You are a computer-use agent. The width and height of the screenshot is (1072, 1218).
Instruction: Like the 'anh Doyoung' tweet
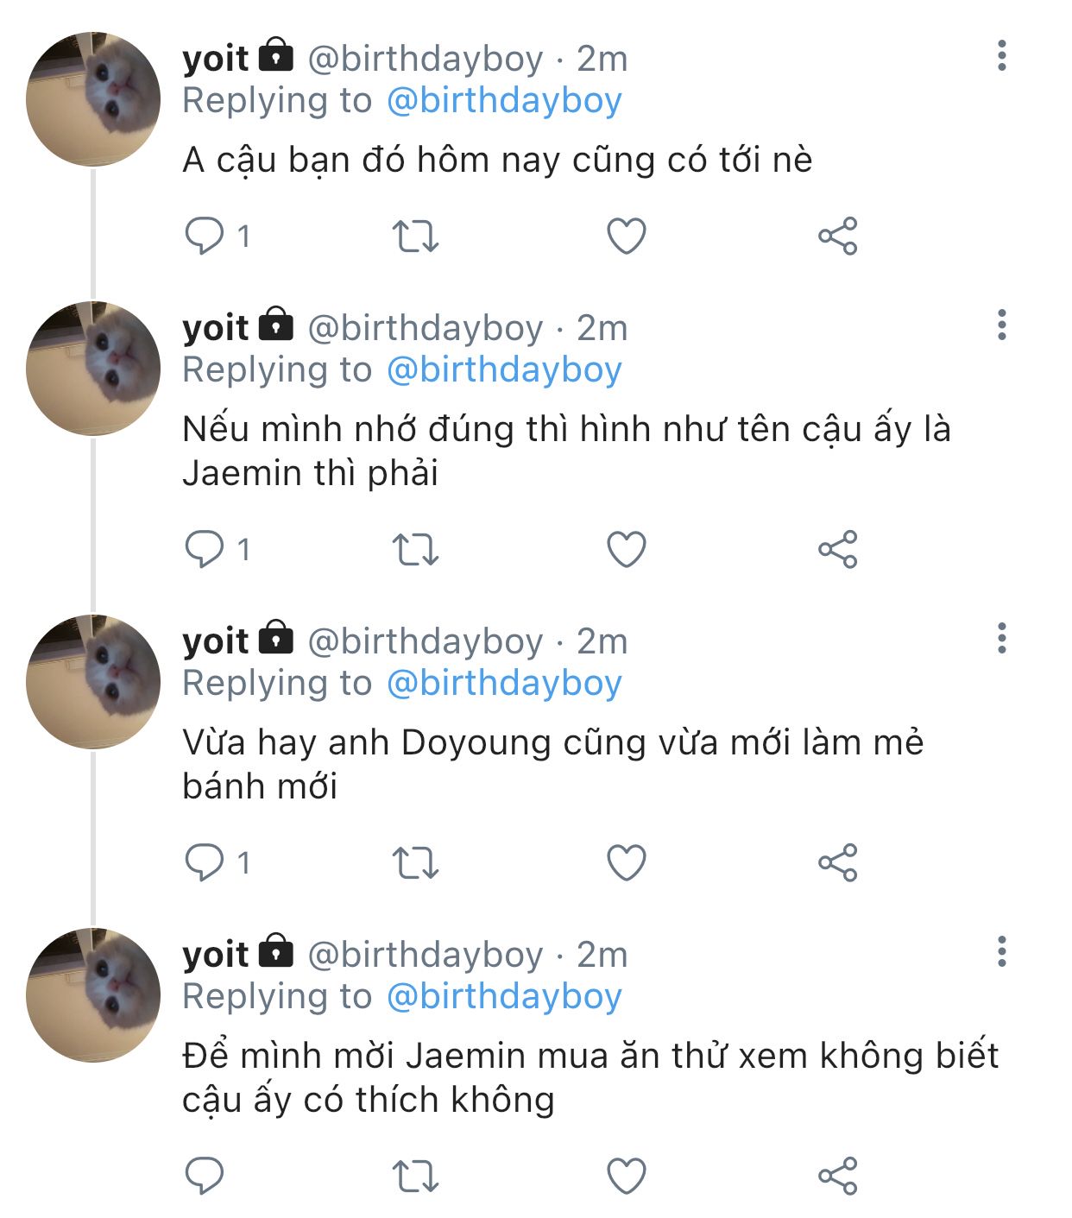[x=627, y=862]
